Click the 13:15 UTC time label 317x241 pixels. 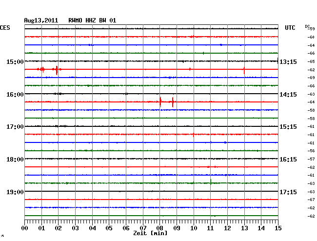288,61
